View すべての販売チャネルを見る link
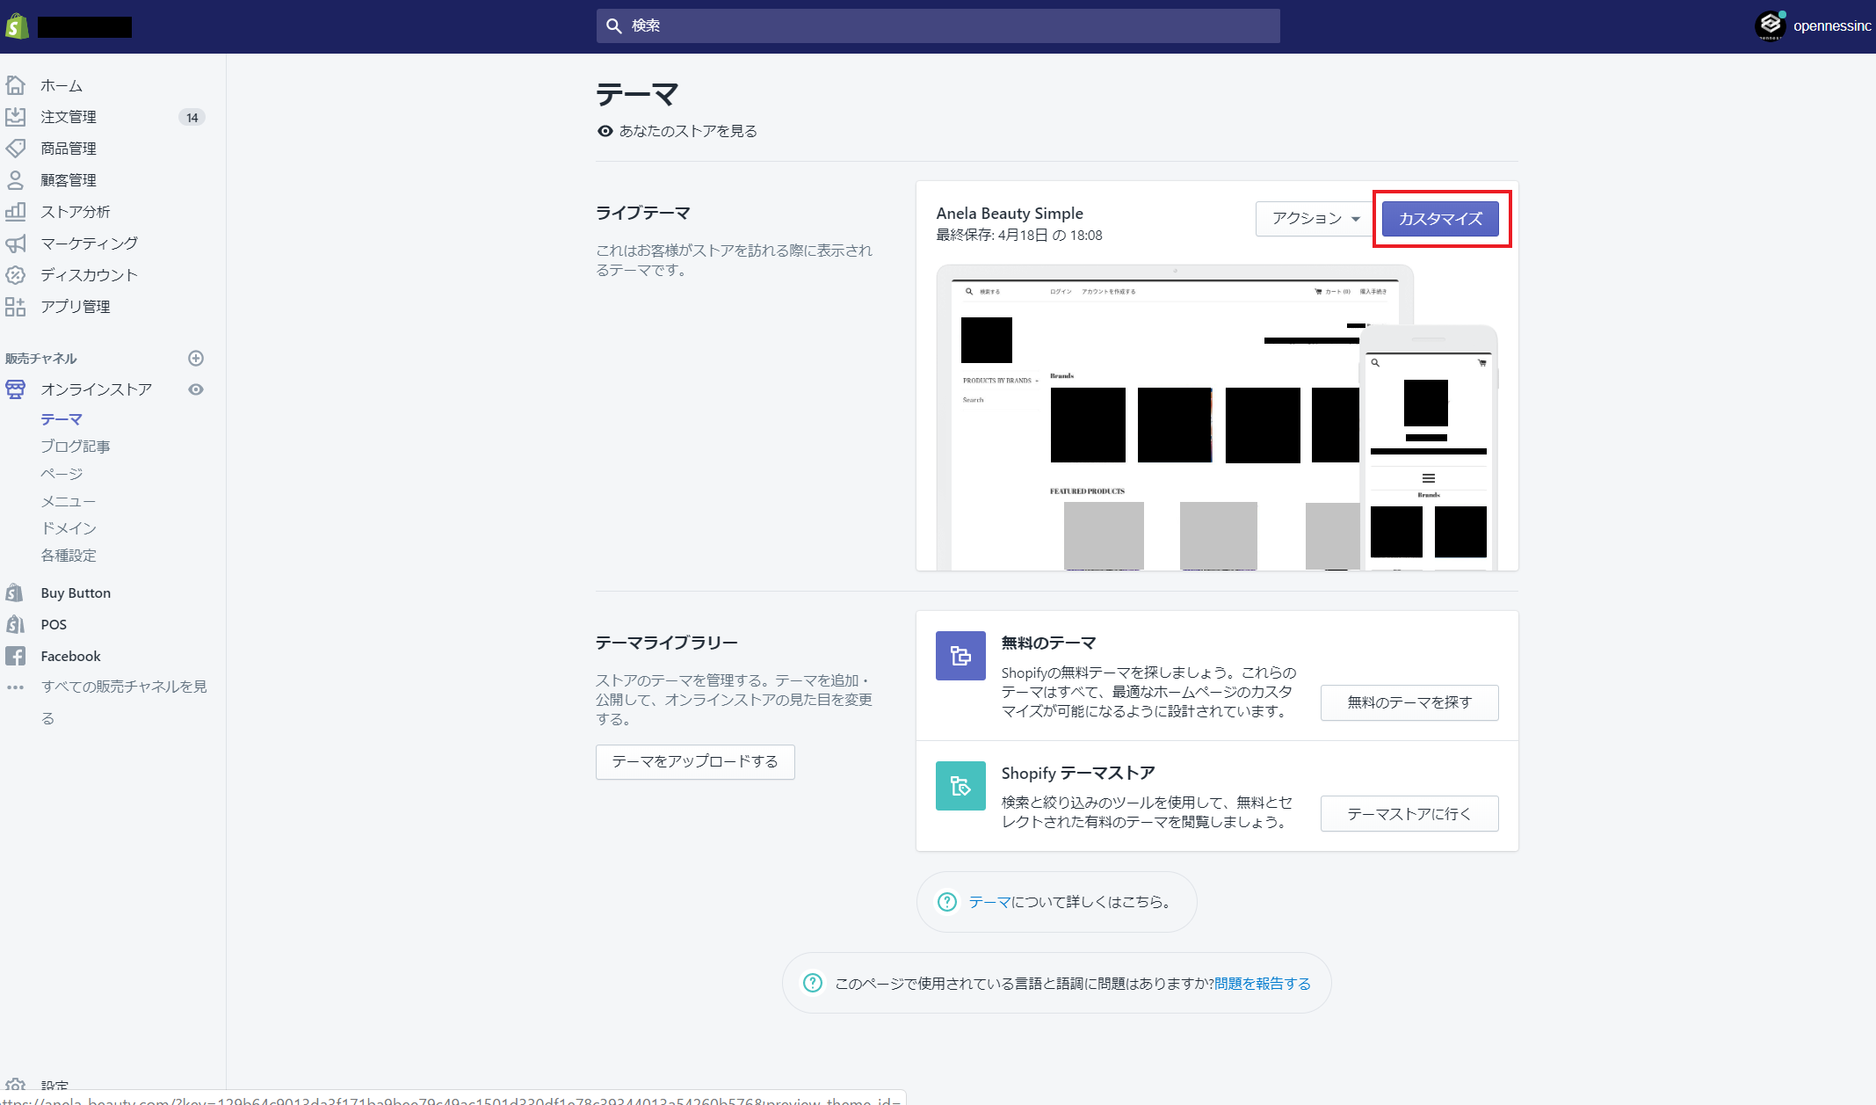 pos(124,702)
